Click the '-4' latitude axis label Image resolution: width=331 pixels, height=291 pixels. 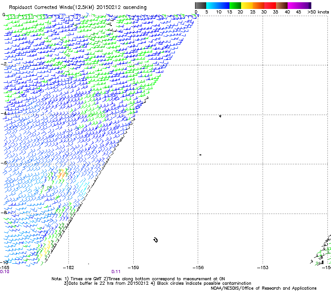point(4,113)
